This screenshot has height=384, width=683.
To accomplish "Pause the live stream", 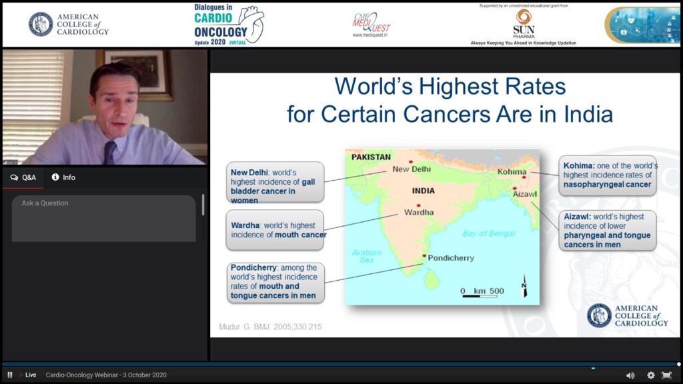I will coord(9,375).
